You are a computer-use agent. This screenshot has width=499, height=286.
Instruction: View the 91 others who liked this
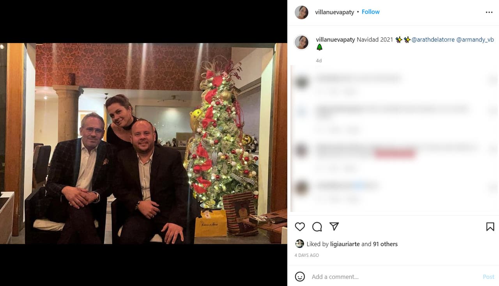[386, 244]
